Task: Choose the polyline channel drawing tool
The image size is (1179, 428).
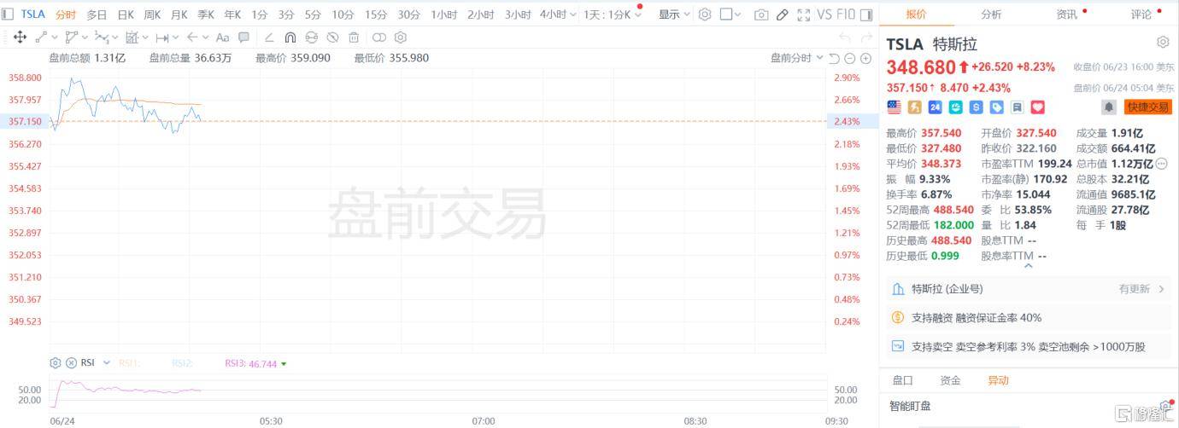Action: [71, 37]
